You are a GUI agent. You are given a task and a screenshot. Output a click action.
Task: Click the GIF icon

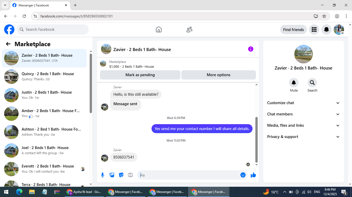click(x=130, y=175)
